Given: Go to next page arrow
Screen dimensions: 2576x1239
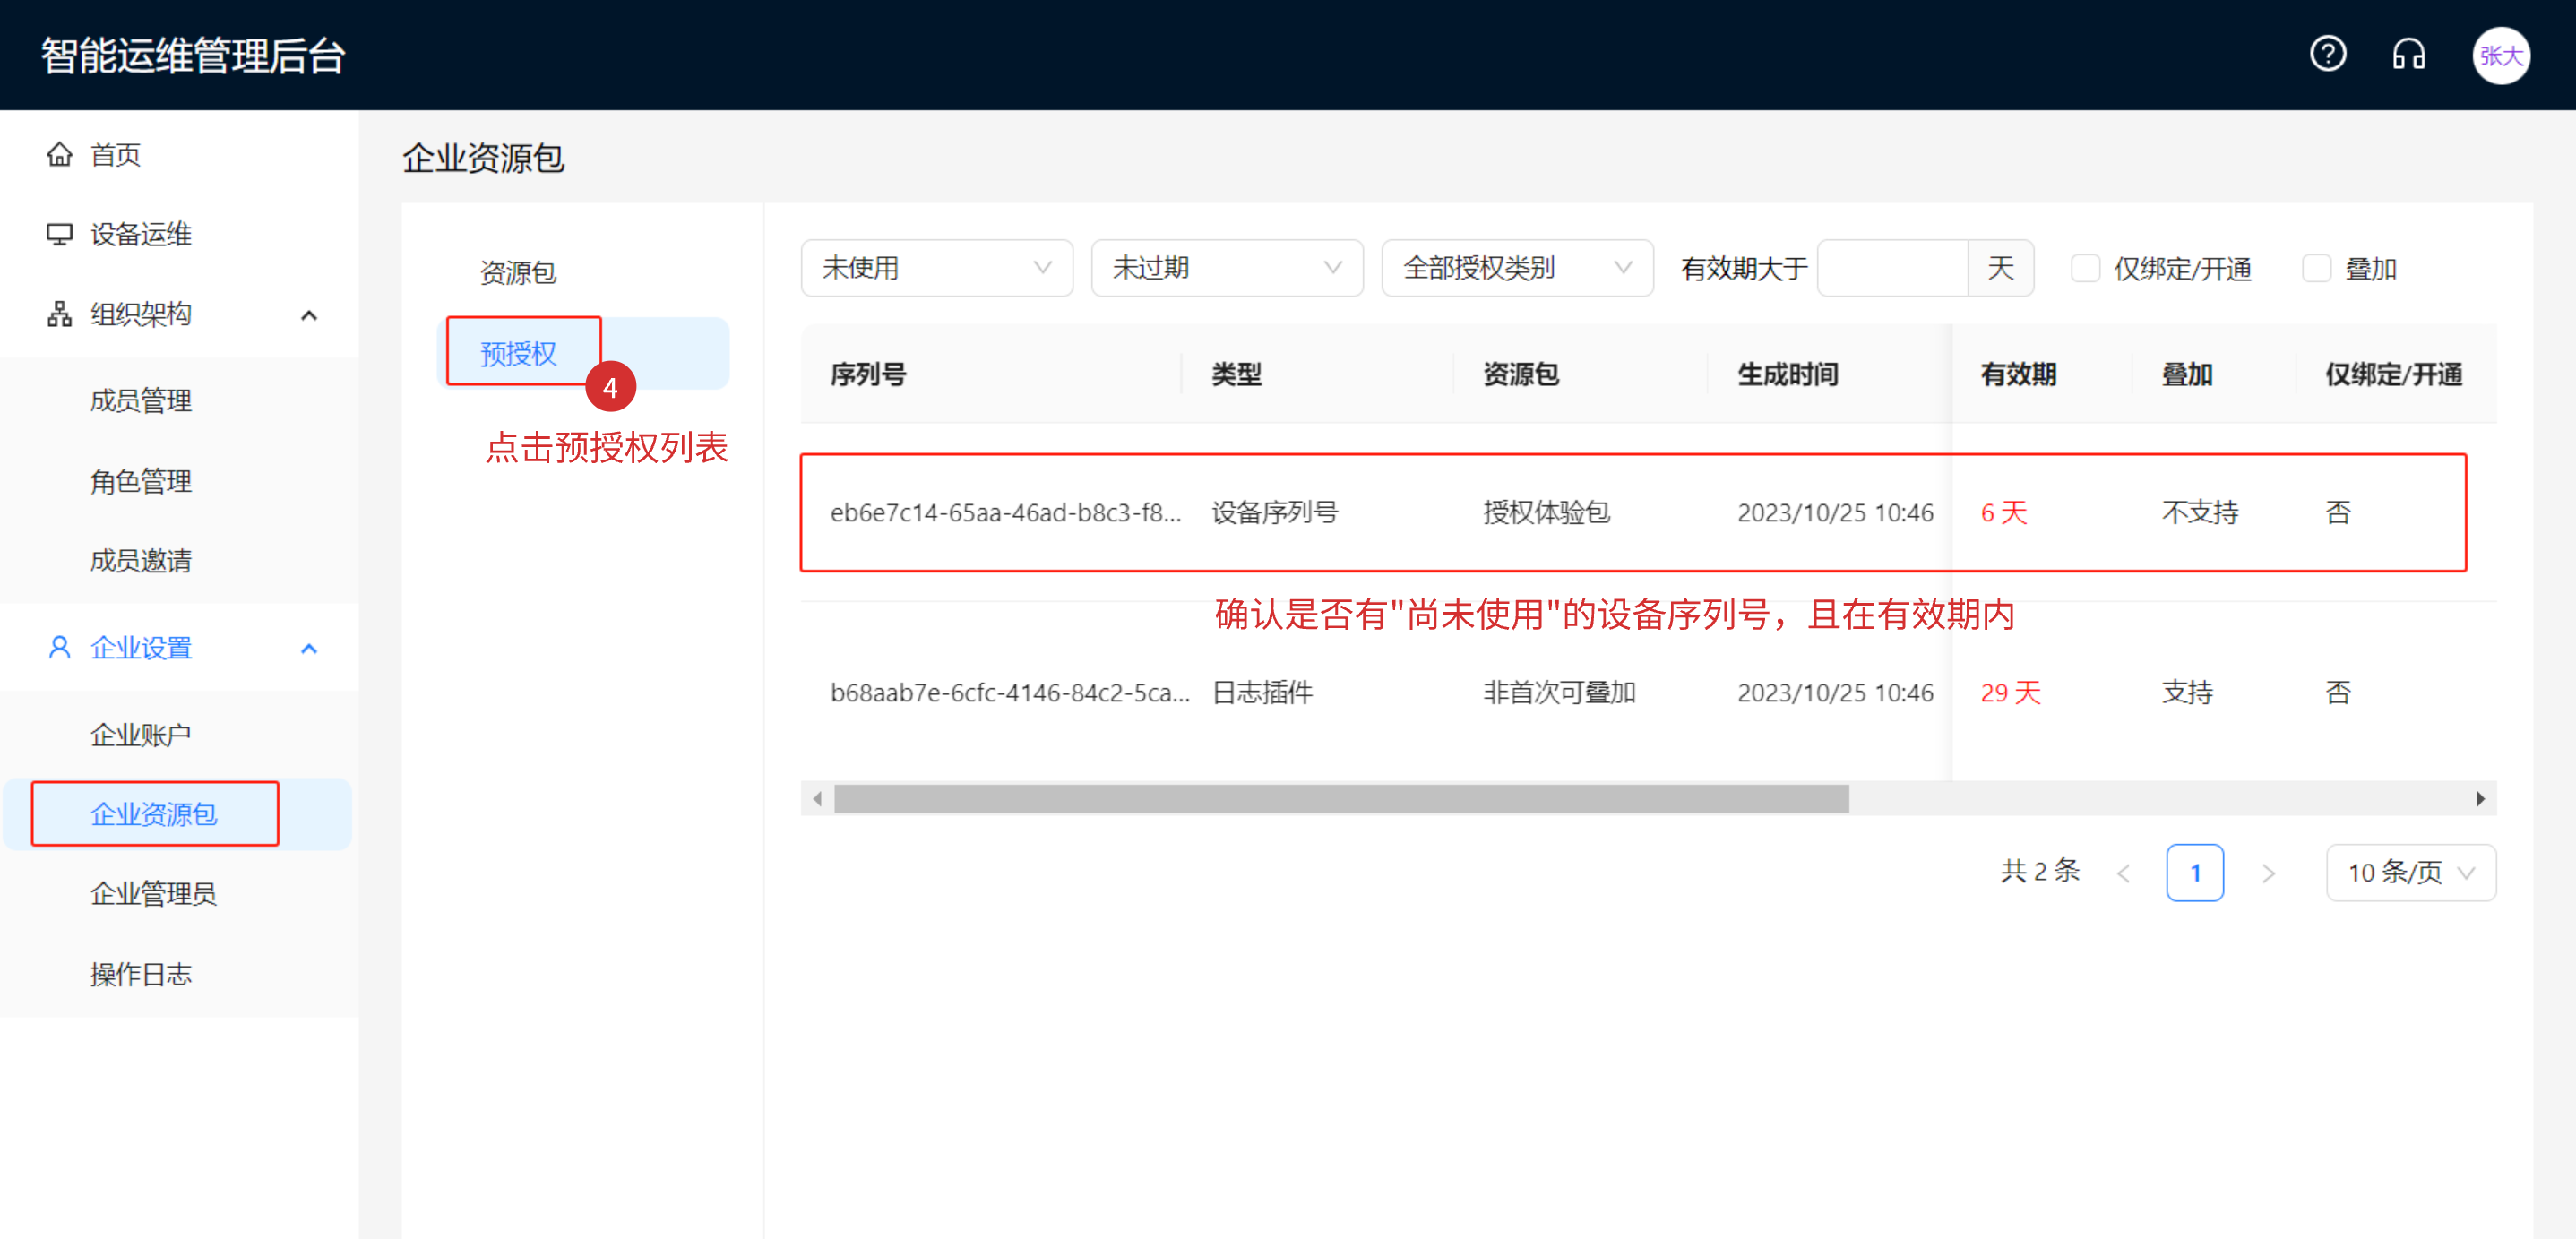Looking at the screenshot, I should coord(2268,873).
